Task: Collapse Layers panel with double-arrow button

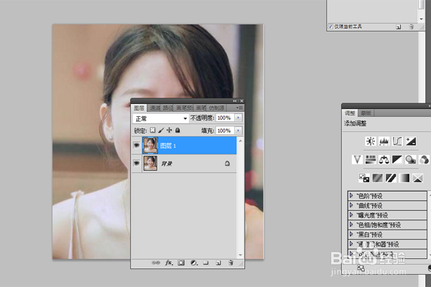Action: coord(234,100)
